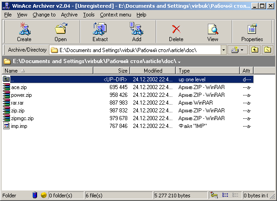Open the Help menu
The image size is (277, 201).
(x=141, y=15)
